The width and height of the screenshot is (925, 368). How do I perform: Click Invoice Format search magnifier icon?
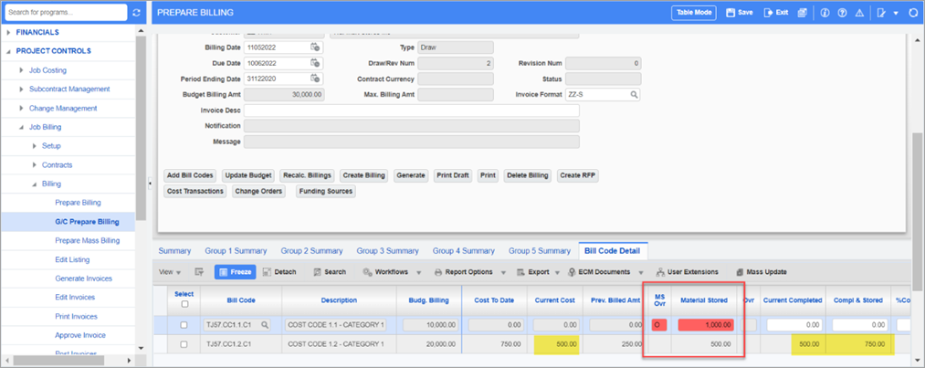pos(633,94)
